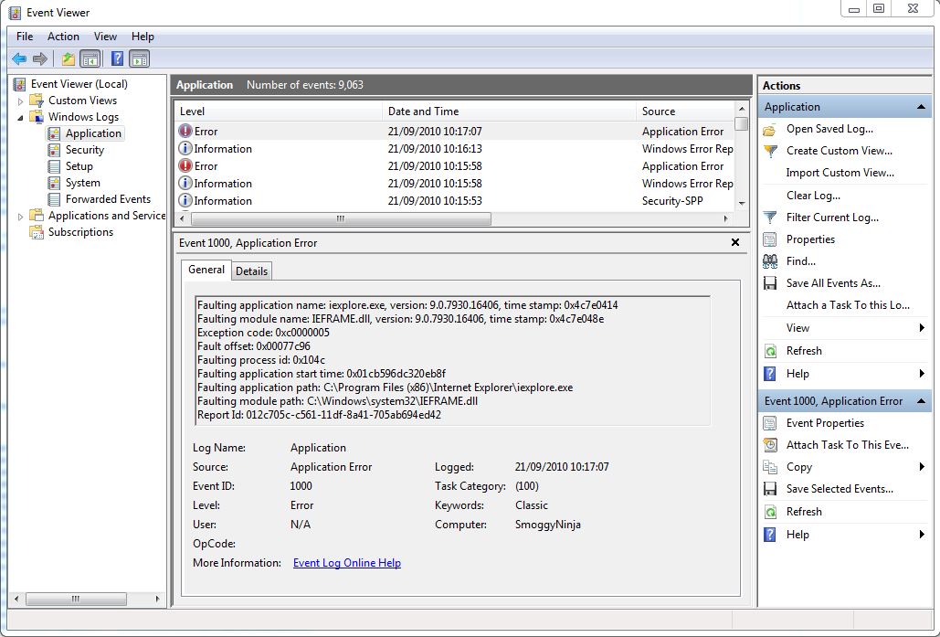
Task: Open the Help submenu arrow under Event 1000
Action: click(x=922, y=534)
